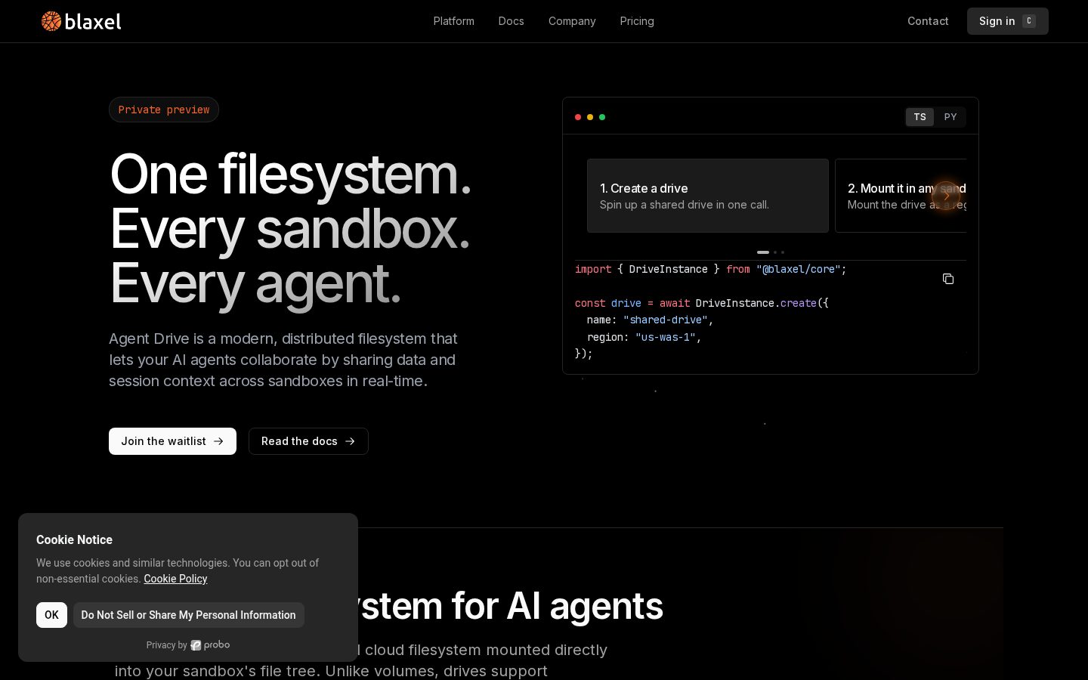Open the probo privacy link
Screen dimensions: 1088x680
click(x=210, y=645)
